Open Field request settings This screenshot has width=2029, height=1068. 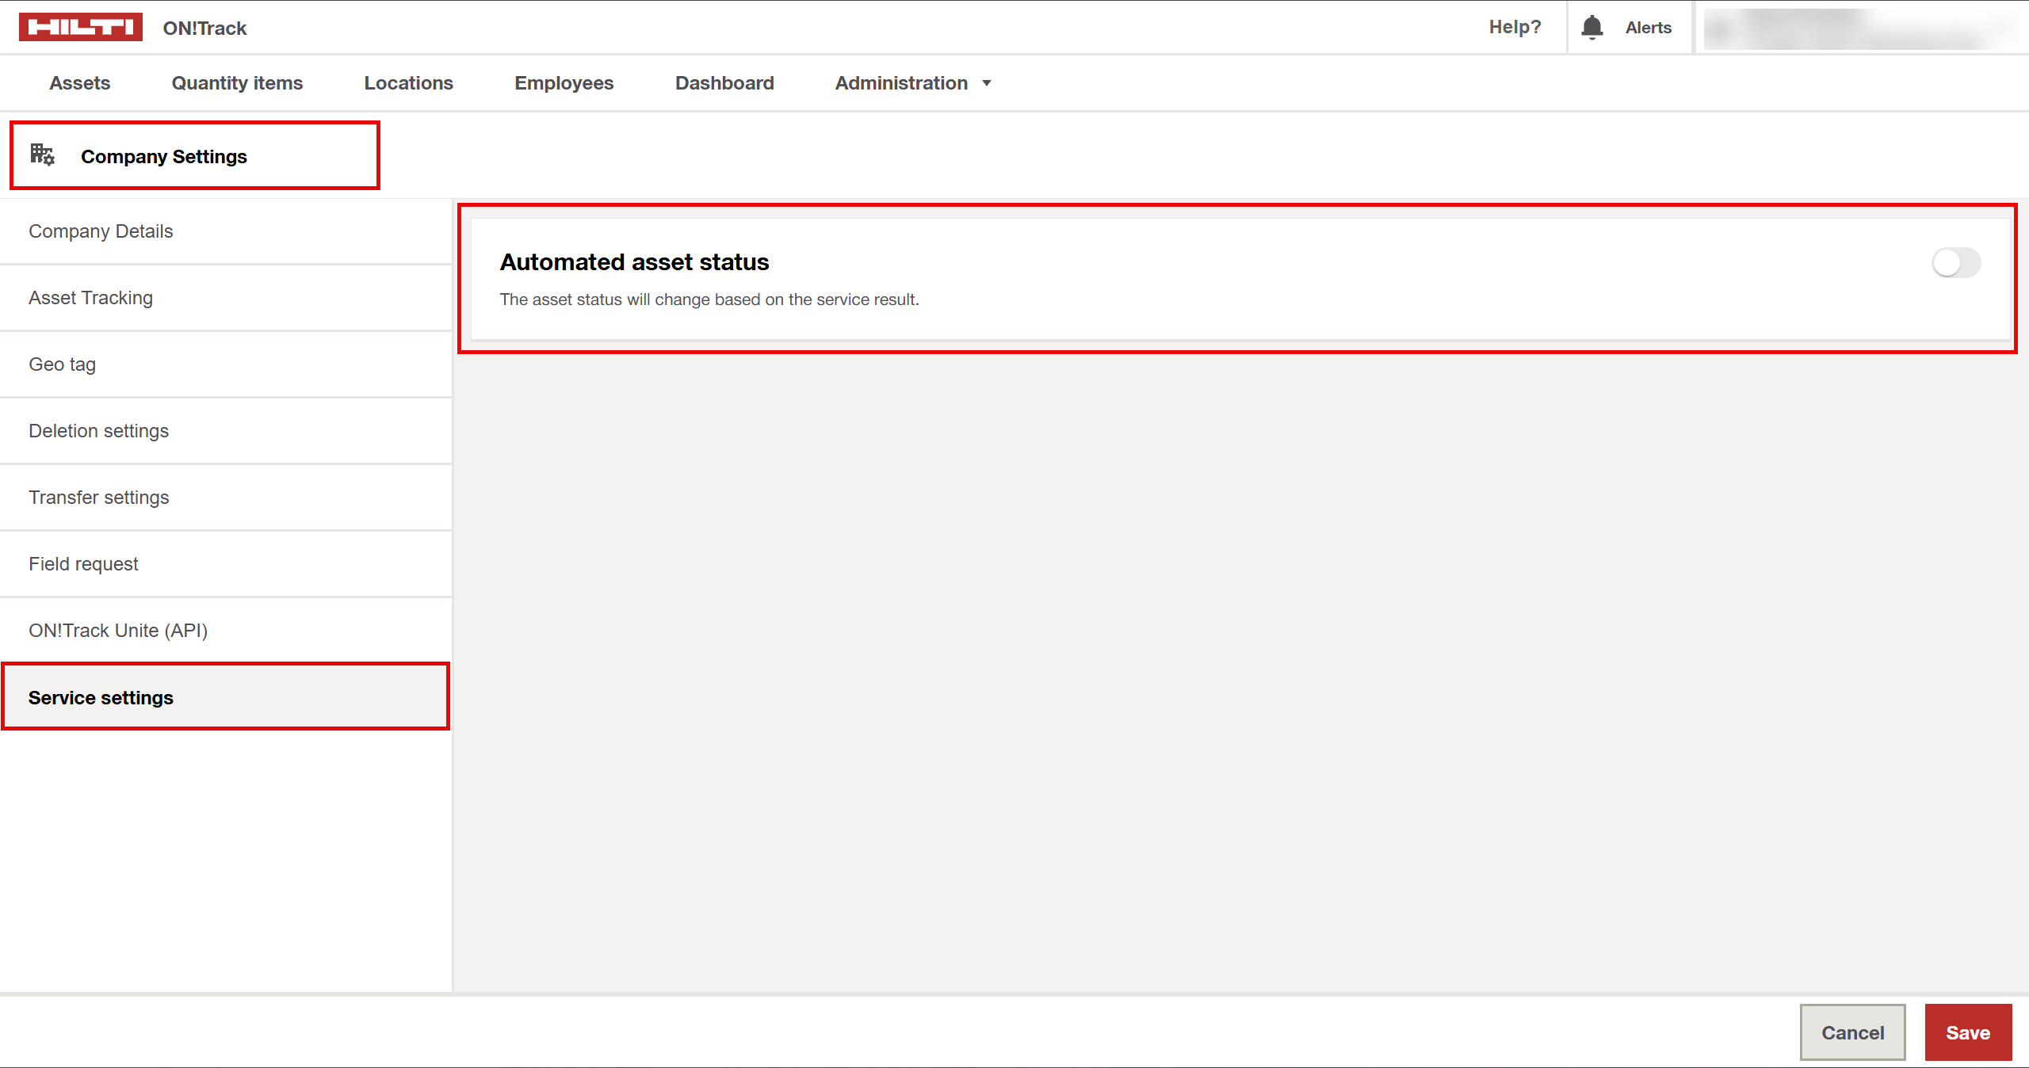(83, 564)
